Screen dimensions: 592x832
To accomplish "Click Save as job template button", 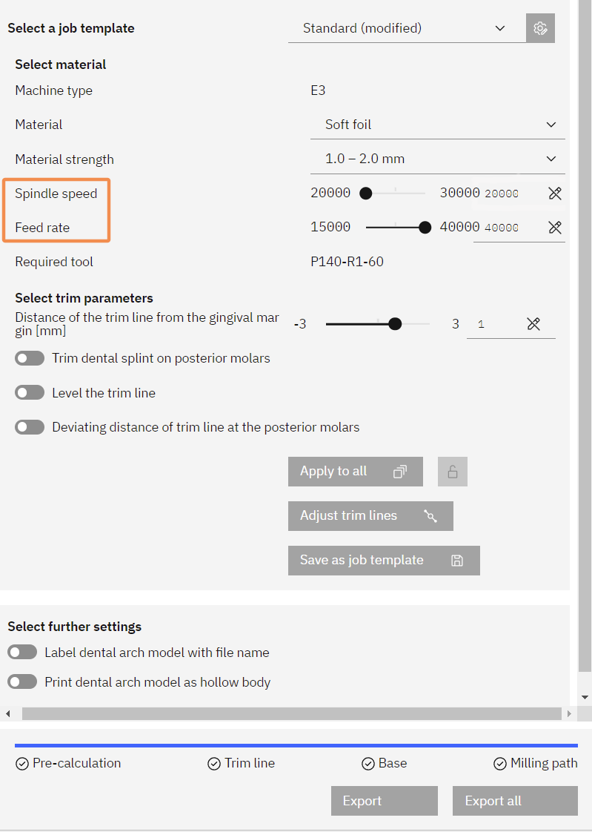I will (385, 561).
